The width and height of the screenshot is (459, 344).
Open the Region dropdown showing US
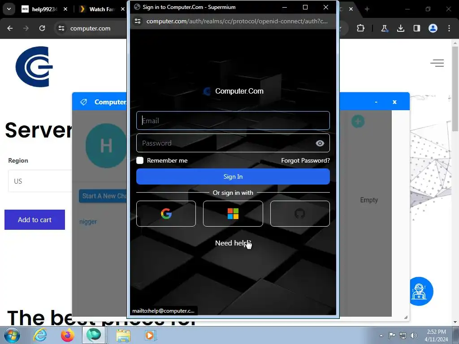40,181
